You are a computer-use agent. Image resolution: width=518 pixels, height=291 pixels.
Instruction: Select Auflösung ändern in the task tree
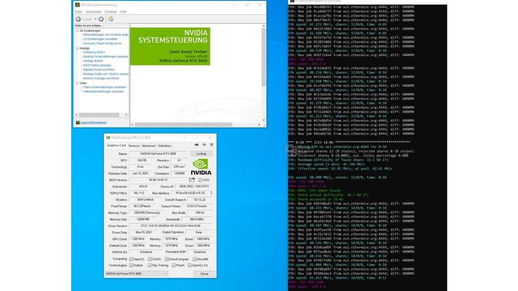click(x=94, y=52)
